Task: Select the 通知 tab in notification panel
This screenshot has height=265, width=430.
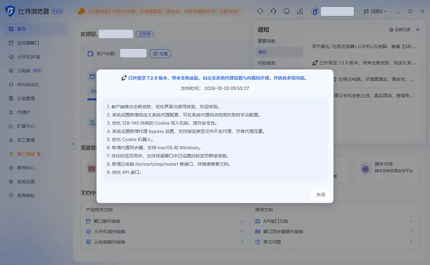Action: click(x=279, y=52)
